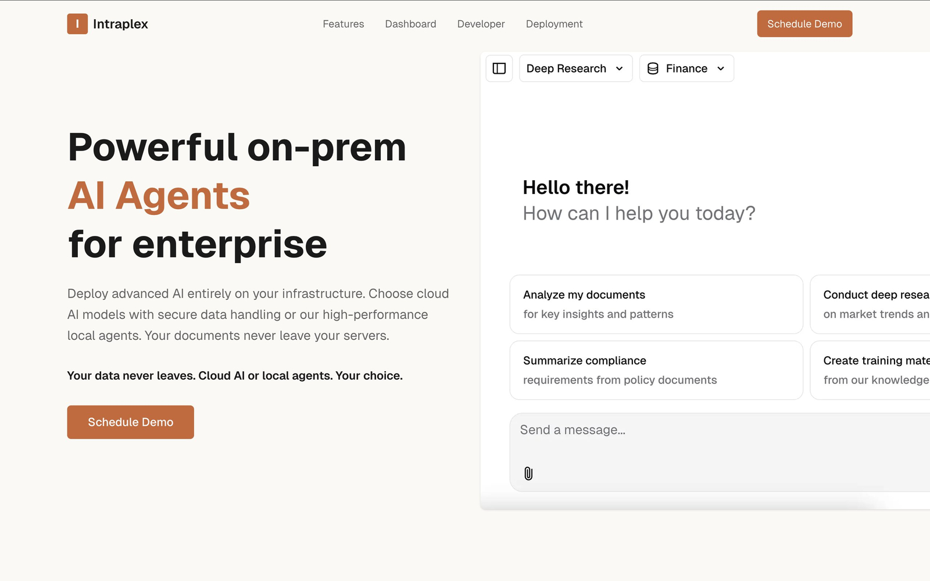Click the AI Agents orange heading

pyautogui.click(x=159, y=195)
